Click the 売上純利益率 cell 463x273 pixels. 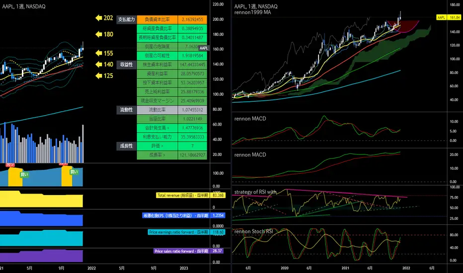(157, 92)
